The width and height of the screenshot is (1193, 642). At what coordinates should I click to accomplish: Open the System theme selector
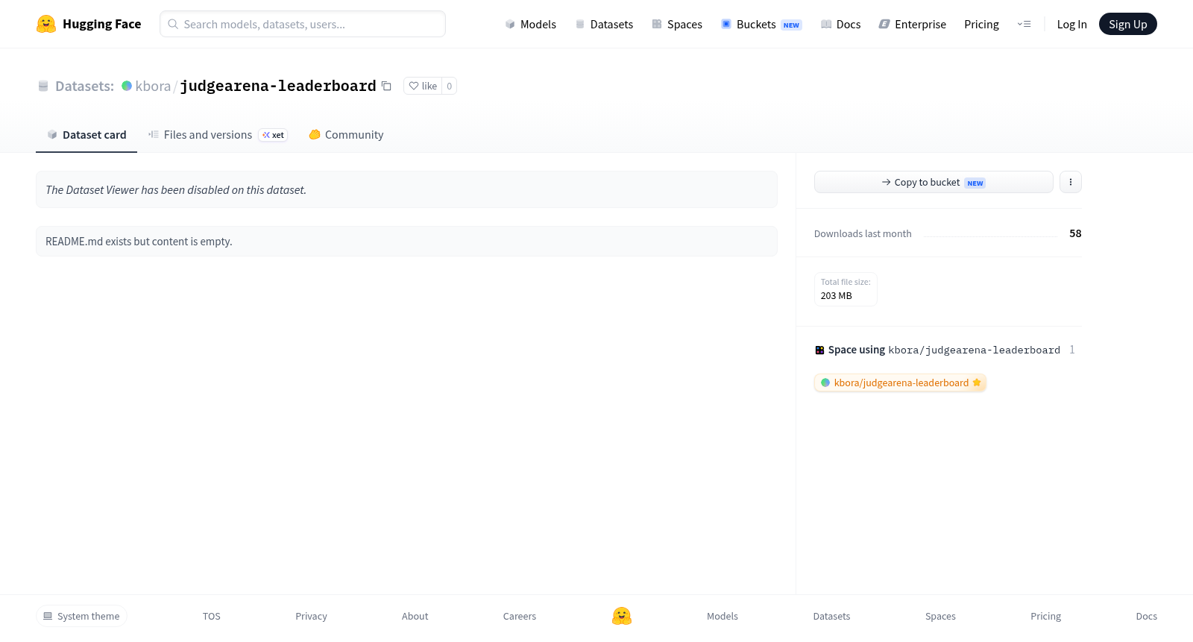coord(81,616)
